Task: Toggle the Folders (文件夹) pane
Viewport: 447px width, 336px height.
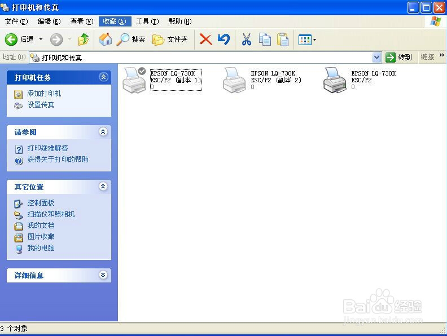Action: coord(170,39)
